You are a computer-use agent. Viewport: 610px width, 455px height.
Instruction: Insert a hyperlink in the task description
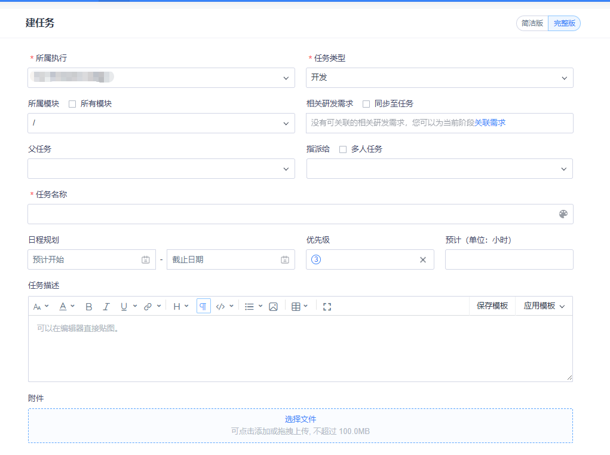point(148,306)
